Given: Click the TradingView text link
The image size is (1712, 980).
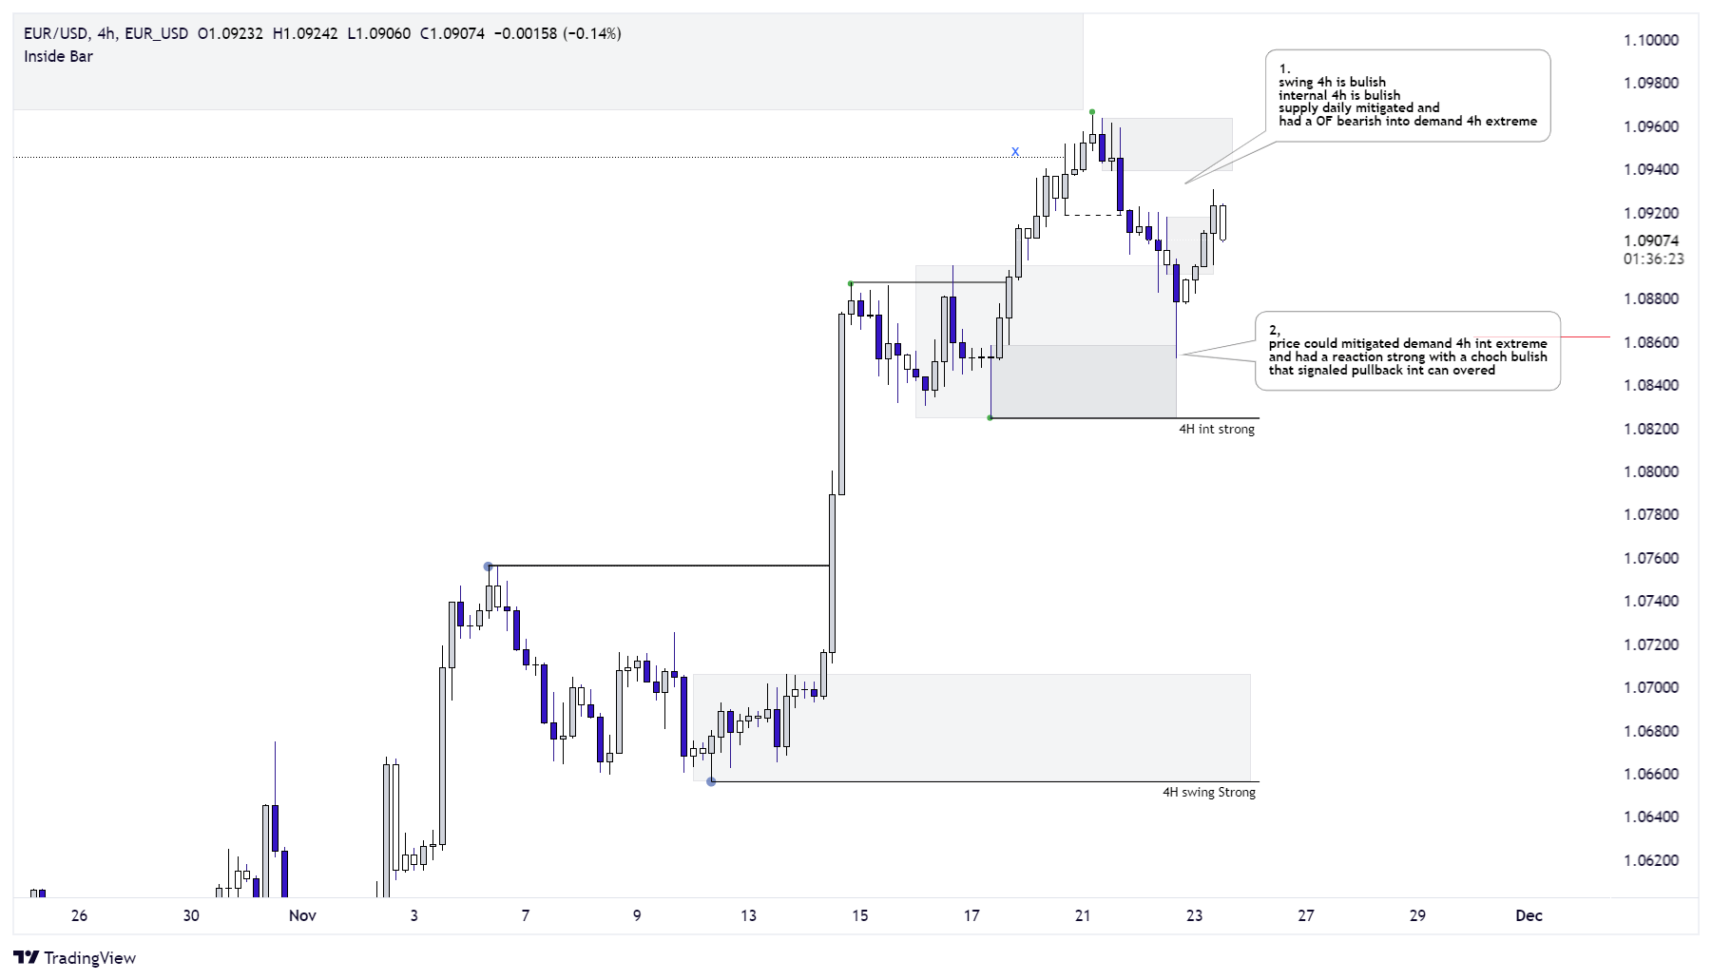Looking at the screenshot, I should pos(92,958).
